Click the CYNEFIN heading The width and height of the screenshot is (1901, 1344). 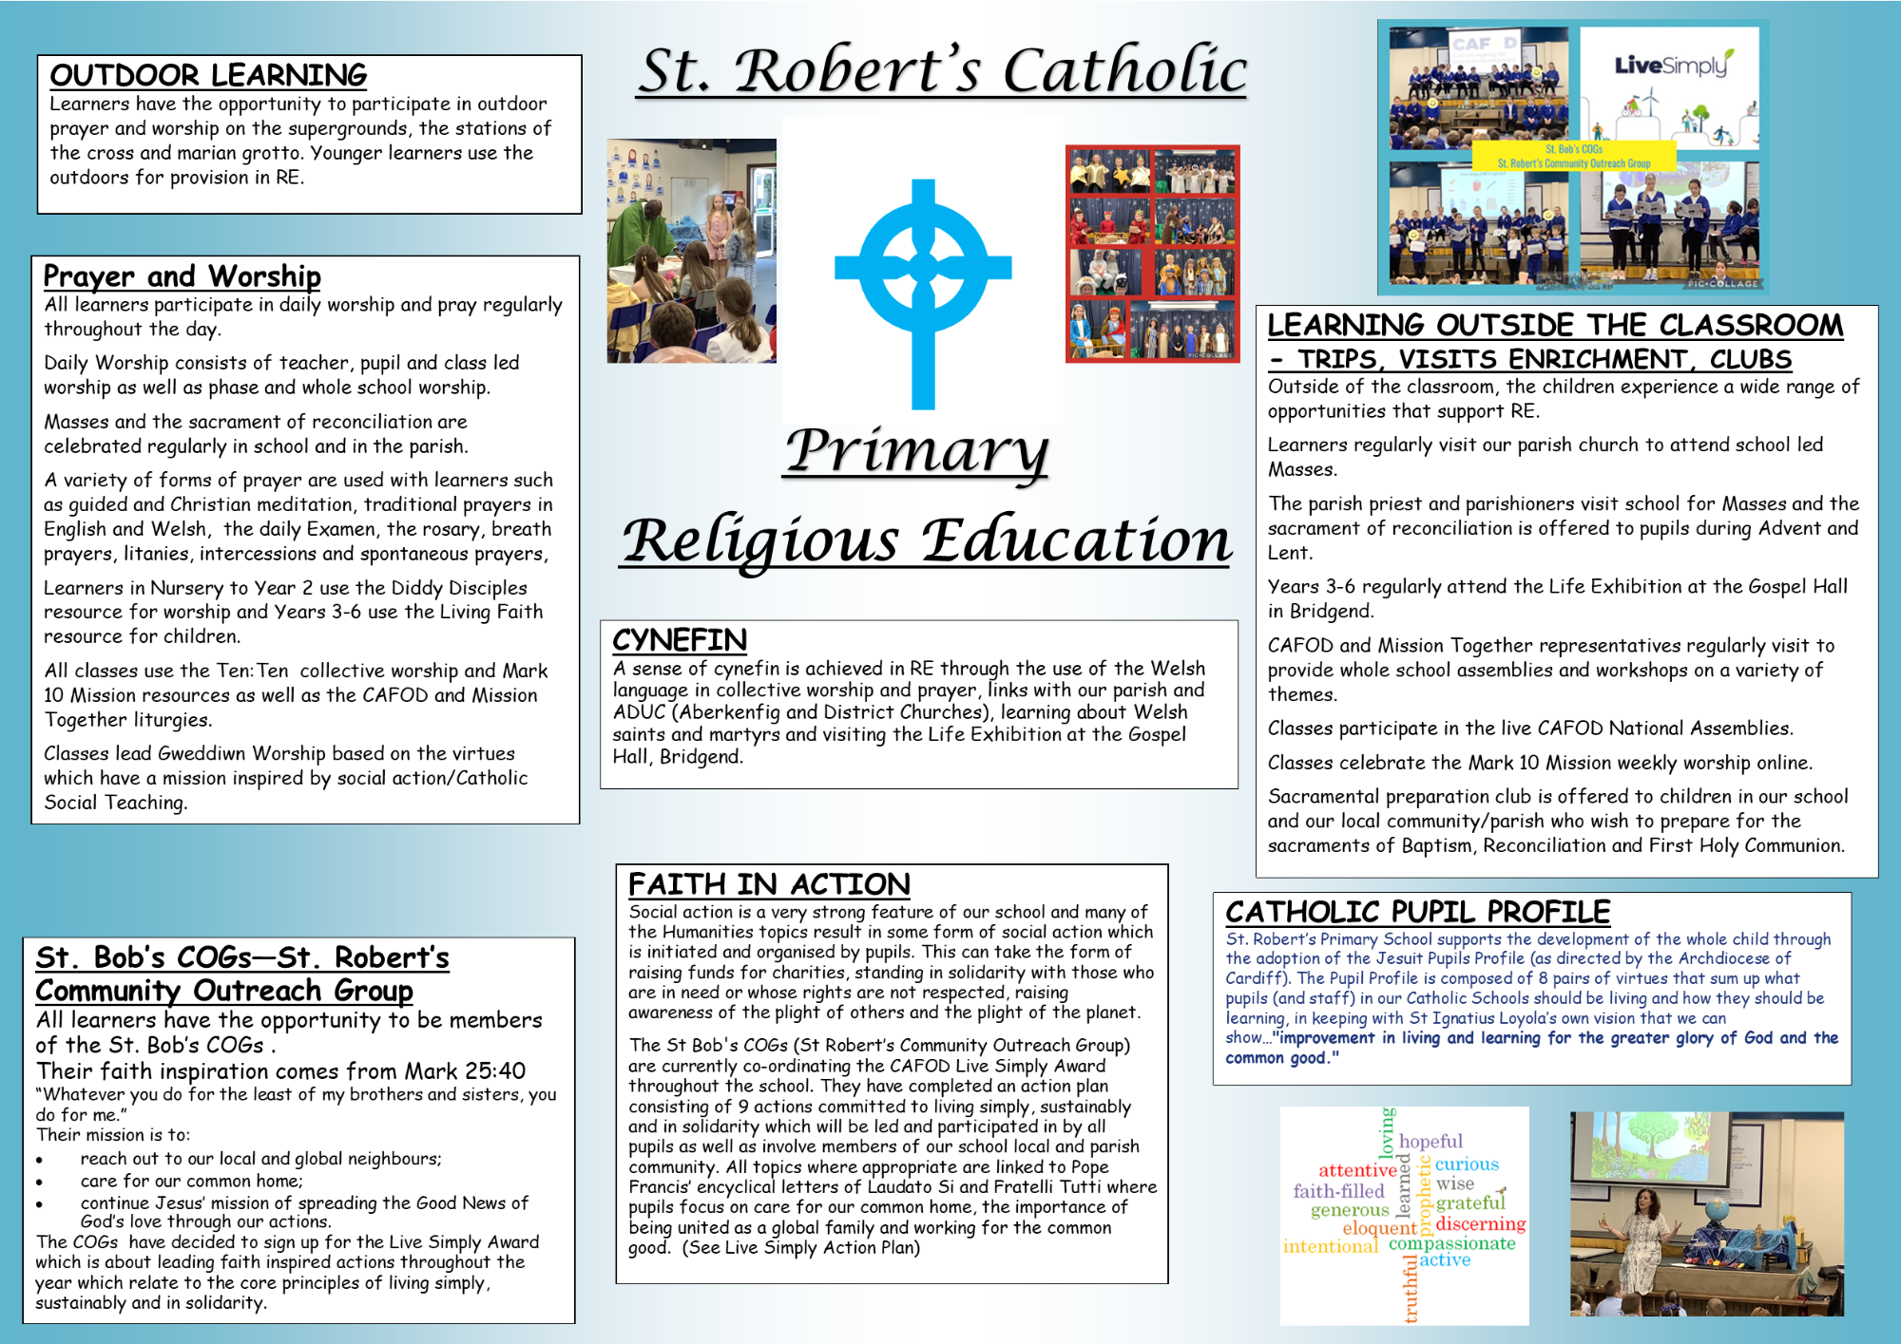(680, 640)
